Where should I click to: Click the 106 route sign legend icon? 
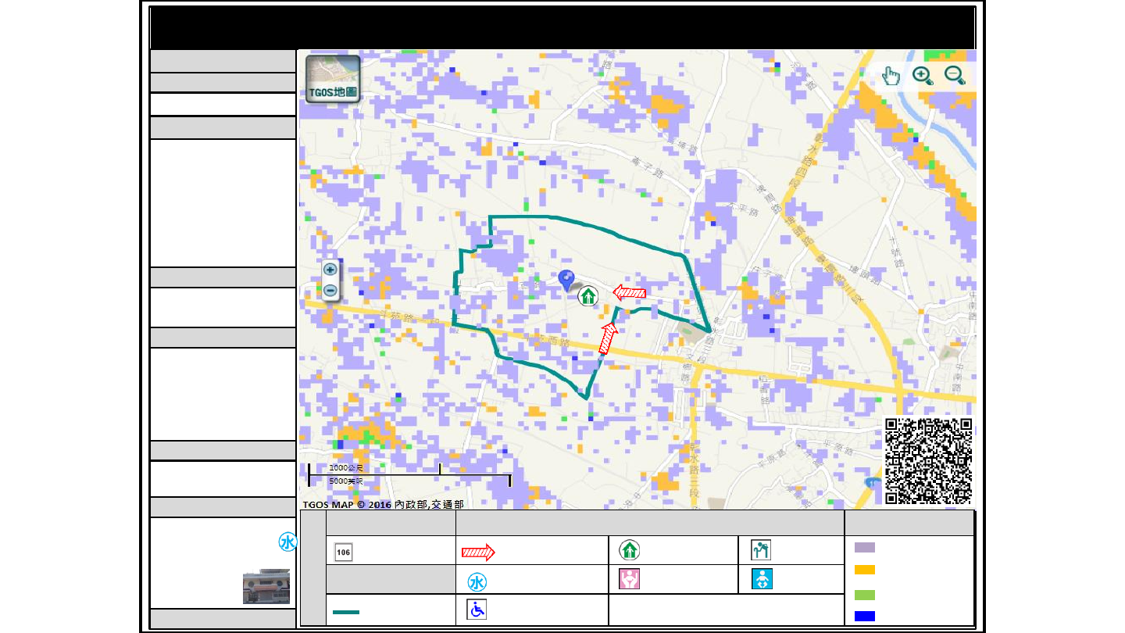[343, 552]
